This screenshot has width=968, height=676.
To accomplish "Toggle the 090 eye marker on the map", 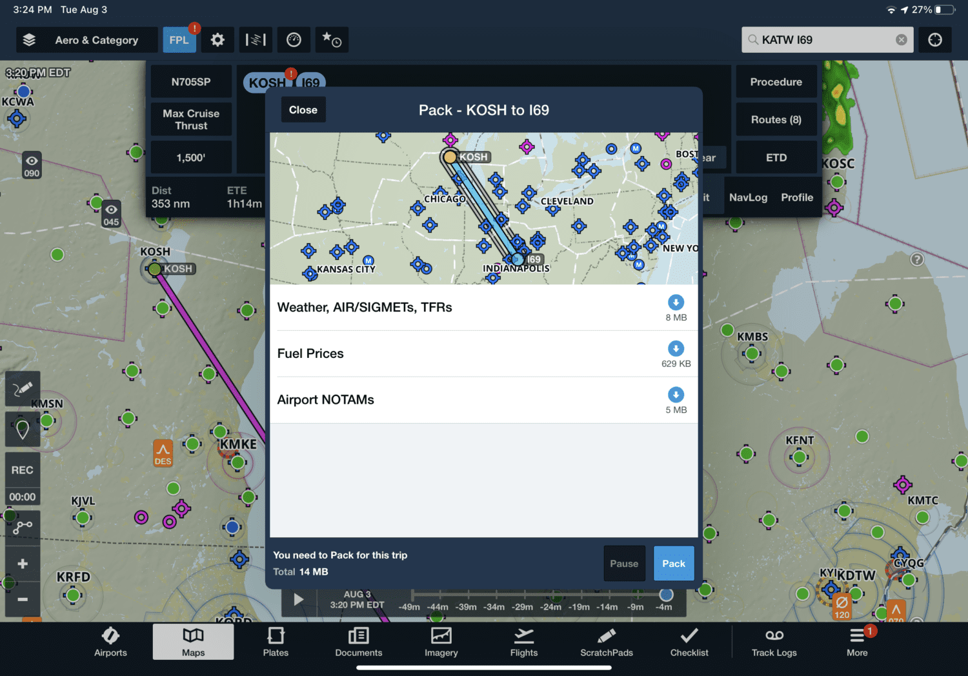I will [31, 164].
